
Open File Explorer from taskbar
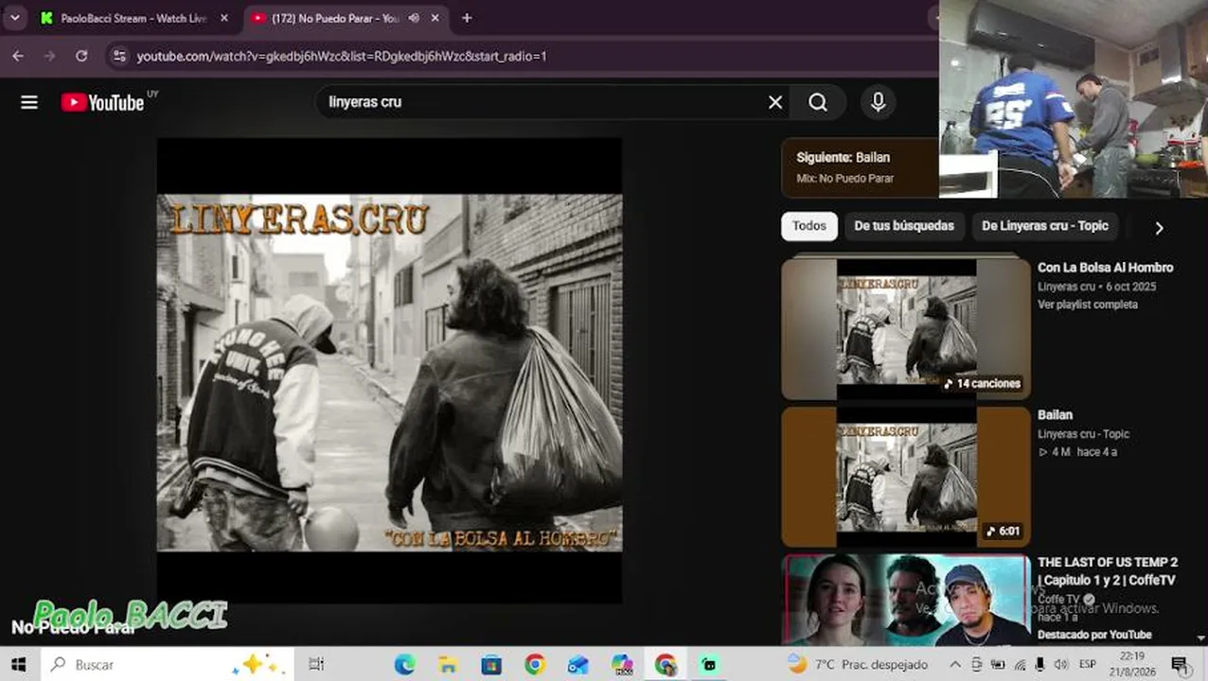448,664
